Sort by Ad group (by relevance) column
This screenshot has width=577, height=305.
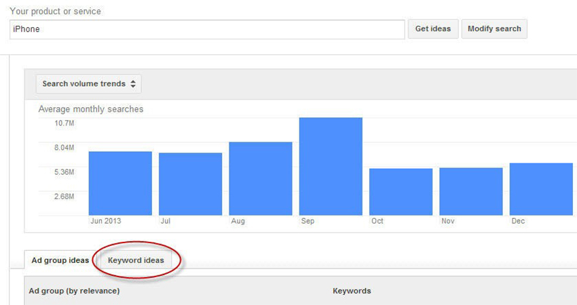(75, 291)
